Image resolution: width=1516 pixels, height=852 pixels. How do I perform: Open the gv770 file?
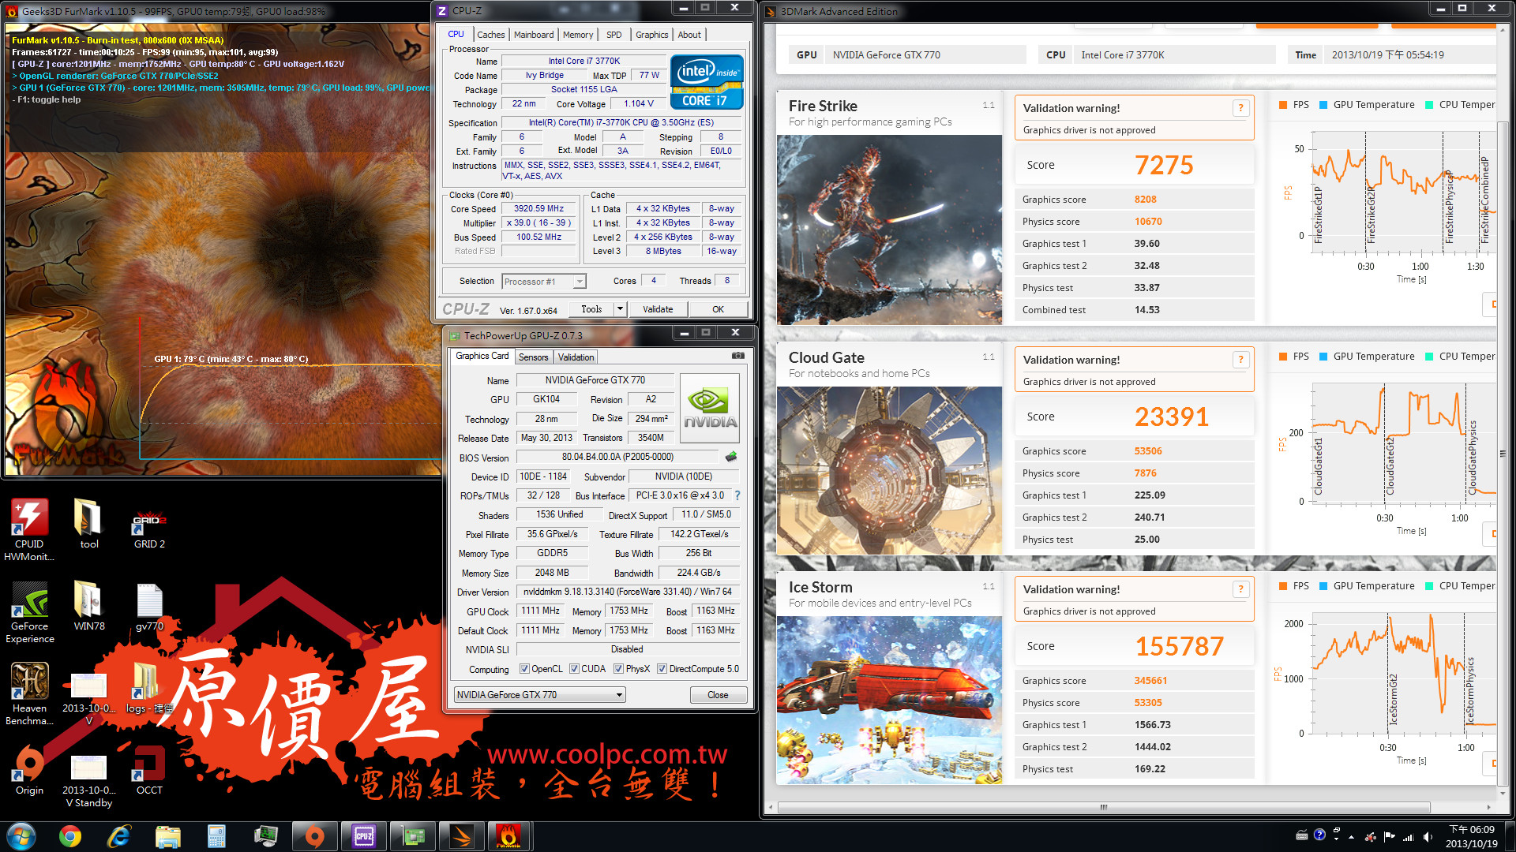[x=149, y=606]
